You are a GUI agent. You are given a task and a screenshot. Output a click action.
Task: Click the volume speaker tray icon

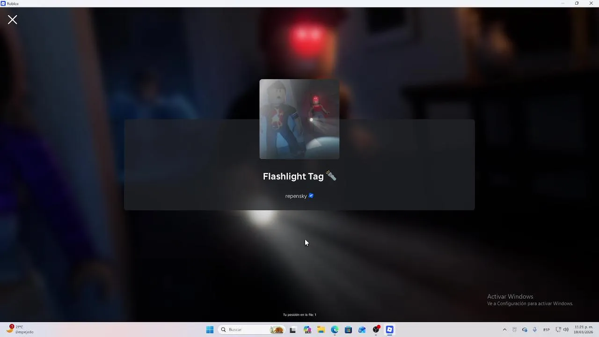pos(566,330)
